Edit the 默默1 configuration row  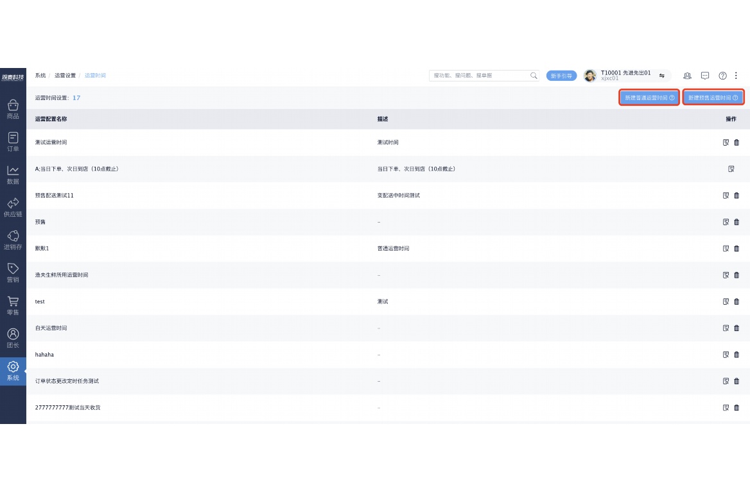pyautogui.click(x=726, y=248)
